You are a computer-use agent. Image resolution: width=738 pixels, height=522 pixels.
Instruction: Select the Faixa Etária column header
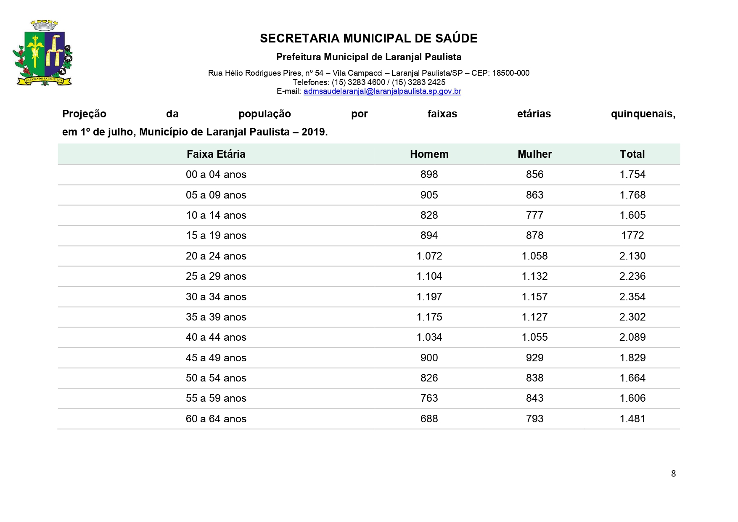coord(216,154)
